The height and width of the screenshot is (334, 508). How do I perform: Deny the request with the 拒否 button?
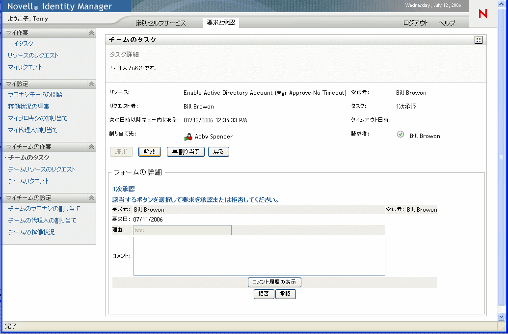(x=264, y=294)
